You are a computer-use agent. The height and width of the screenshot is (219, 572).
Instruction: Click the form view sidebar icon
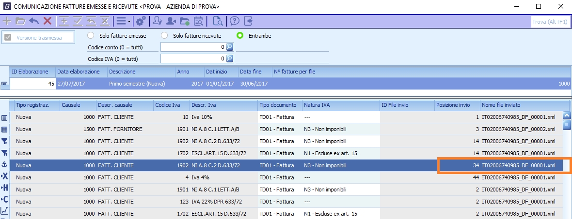point(4,118)
